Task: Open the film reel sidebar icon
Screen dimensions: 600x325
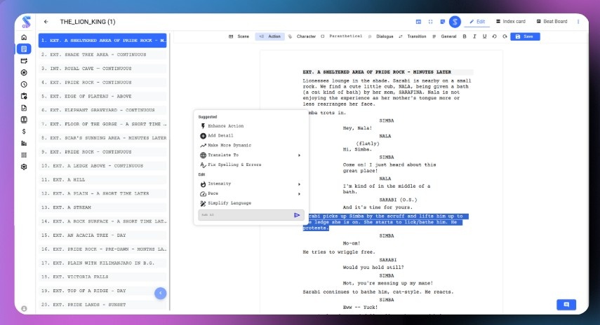Action: (24, 73)
